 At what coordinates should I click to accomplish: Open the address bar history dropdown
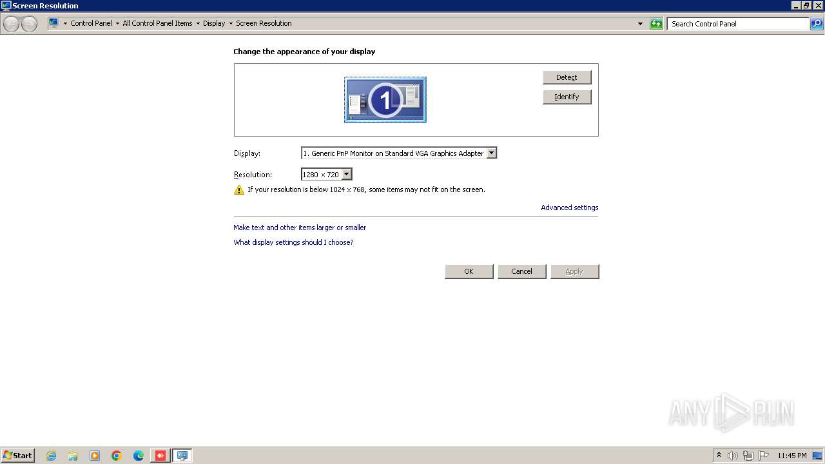tap(640, 24)
